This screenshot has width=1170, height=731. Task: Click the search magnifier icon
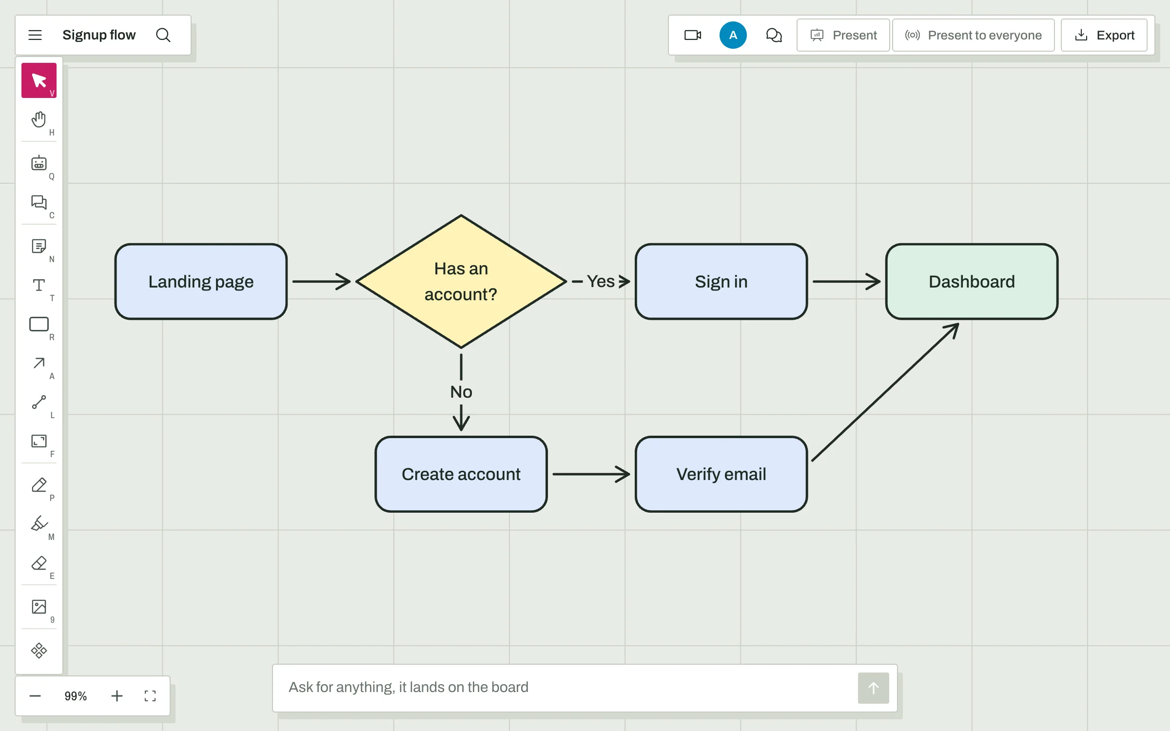tap(163, 35)
